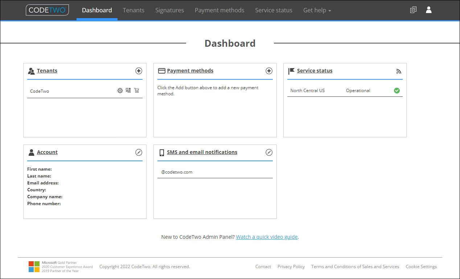This screenshot has width=460, height=279.
Task: Click the North Central US region text
Action: tap(308, 91)
